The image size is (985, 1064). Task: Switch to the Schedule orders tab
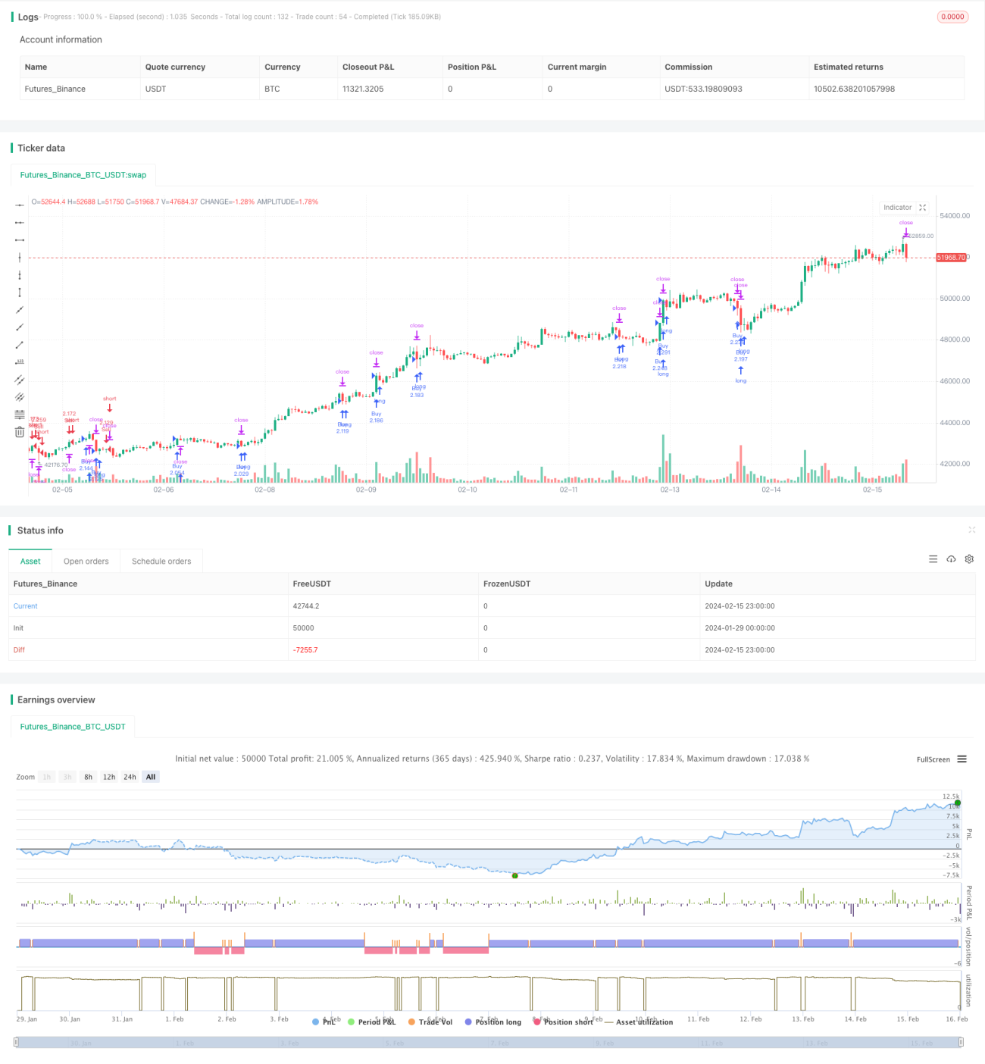tap(161, 562)
